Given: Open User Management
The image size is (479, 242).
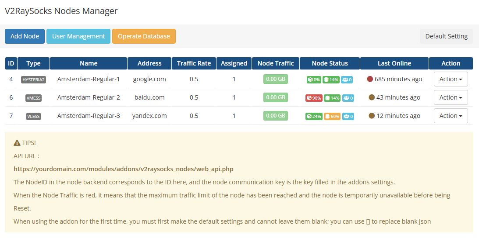Looking at the screenshot, I should (x=78, y=36).
